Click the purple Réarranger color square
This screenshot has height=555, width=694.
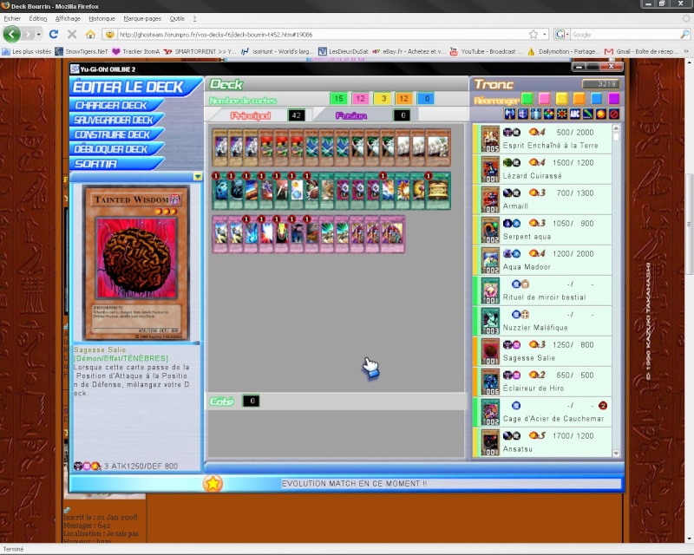614,99
